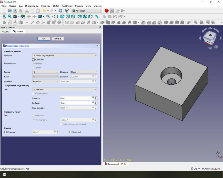The width and height of the screenshot is (223, 178).
Task: Click the Measure distance ruler icon
Action: pos(97,16)
